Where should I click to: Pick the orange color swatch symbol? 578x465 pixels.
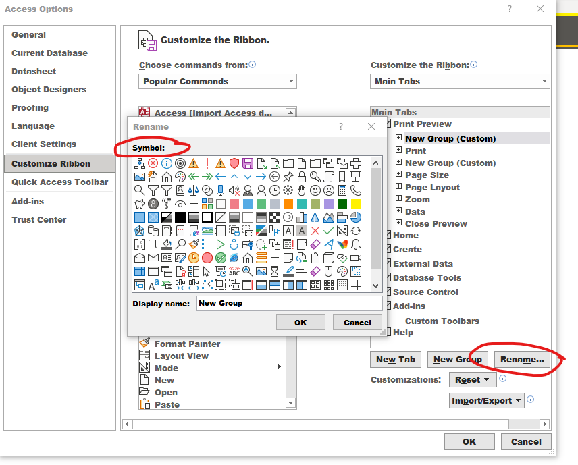(x=288, y=204)
